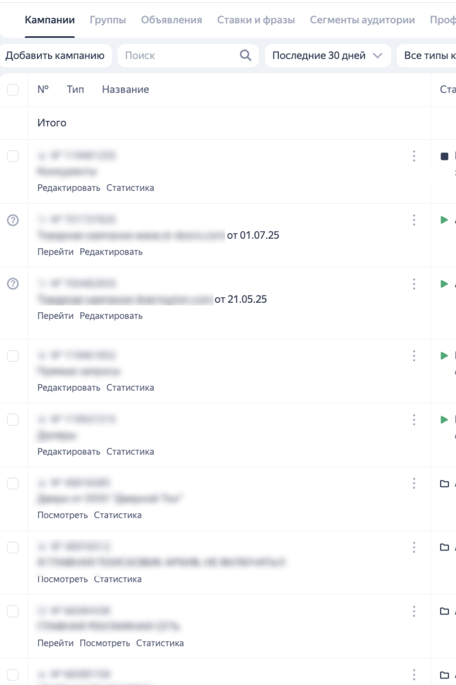The height and width of the screenshot is (685, 456).
Task: Open the Объявления tab
Action: click(x=171, y=20)
